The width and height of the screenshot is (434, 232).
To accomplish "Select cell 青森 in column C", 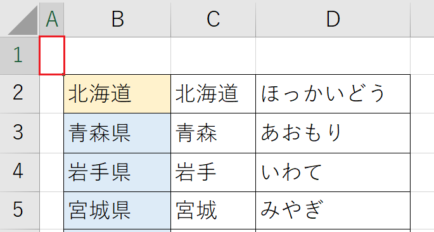I will tap(213, 133).
